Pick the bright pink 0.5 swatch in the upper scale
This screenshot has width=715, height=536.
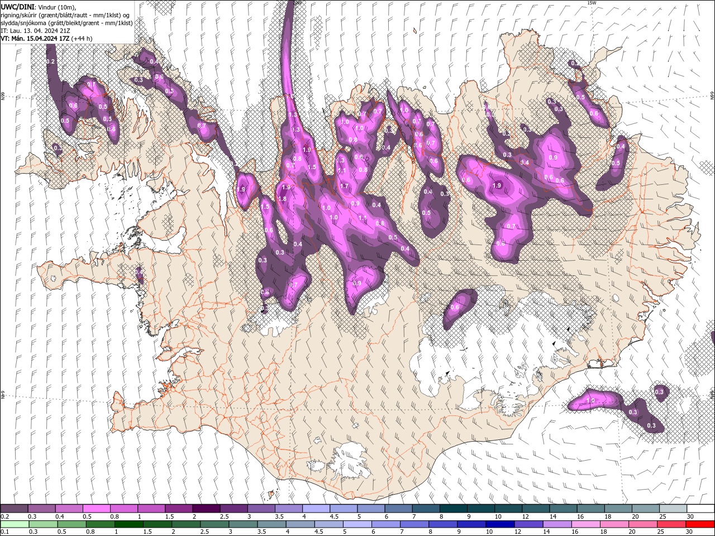point(96,509)
